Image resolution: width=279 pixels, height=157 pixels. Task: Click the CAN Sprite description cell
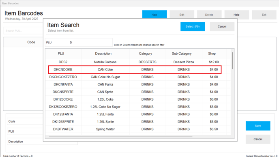[x=105, y=92]
